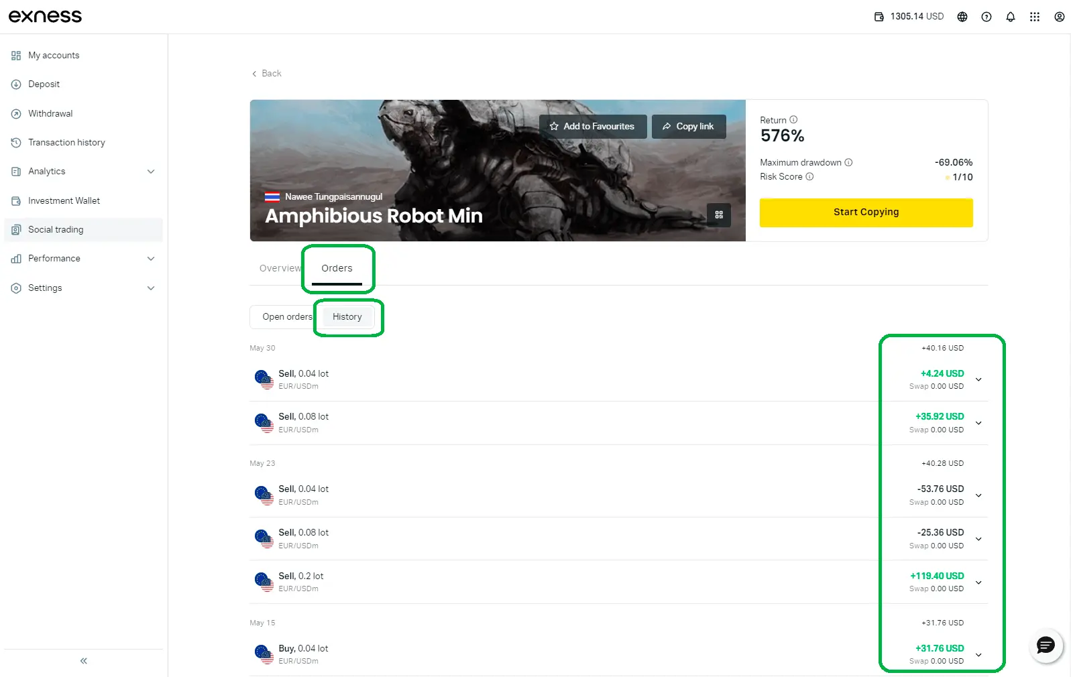The height and width of the screenshot is (677, 1071).
Task: Open the help question mark icon
Action: tap(987, 17)
